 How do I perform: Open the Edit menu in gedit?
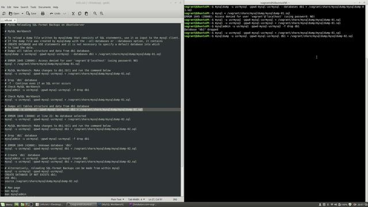(x=9, y=7)
